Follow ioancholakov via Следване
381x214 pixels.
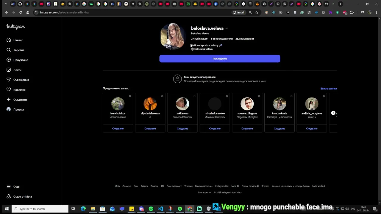(x=118, y=128)
